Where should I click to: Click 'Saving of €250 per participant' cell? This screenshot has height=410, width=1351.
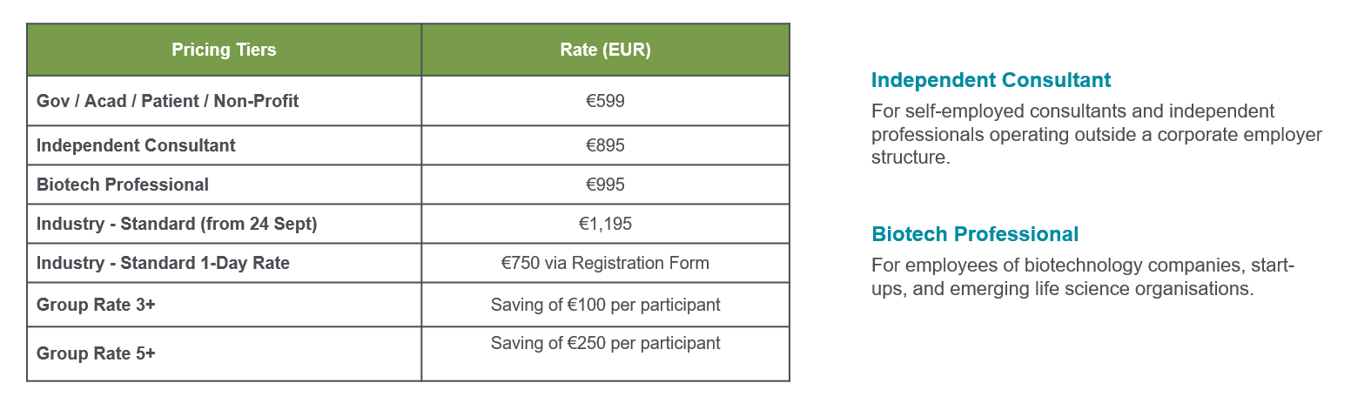[x=606, y=353]
